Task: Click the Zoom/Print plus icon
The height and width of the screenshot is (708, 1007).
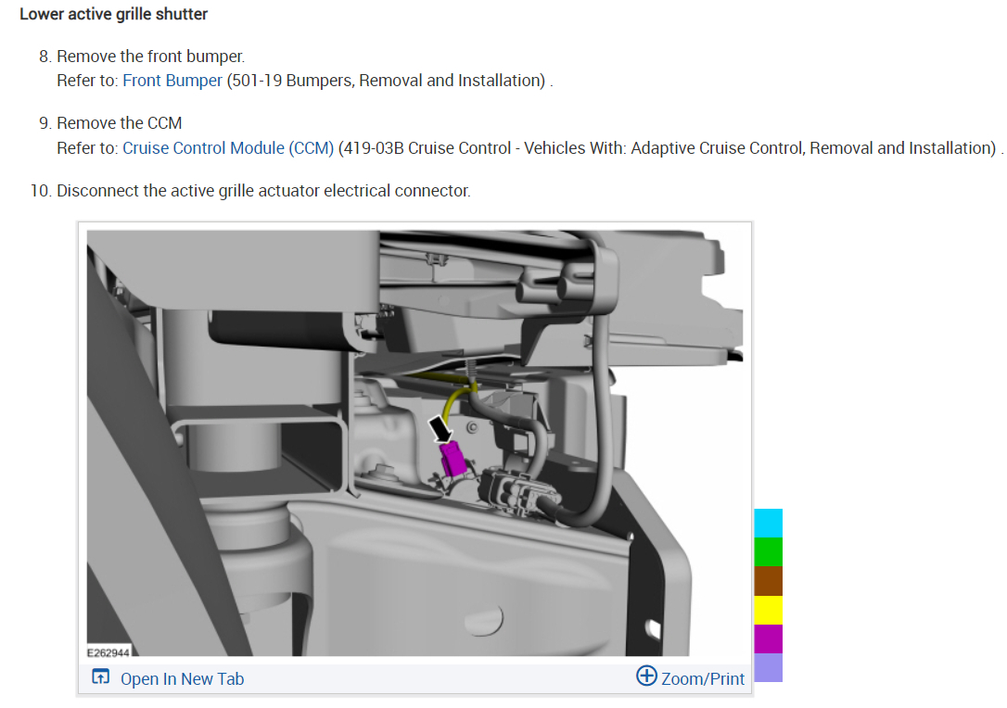Action: click(646, 676)
